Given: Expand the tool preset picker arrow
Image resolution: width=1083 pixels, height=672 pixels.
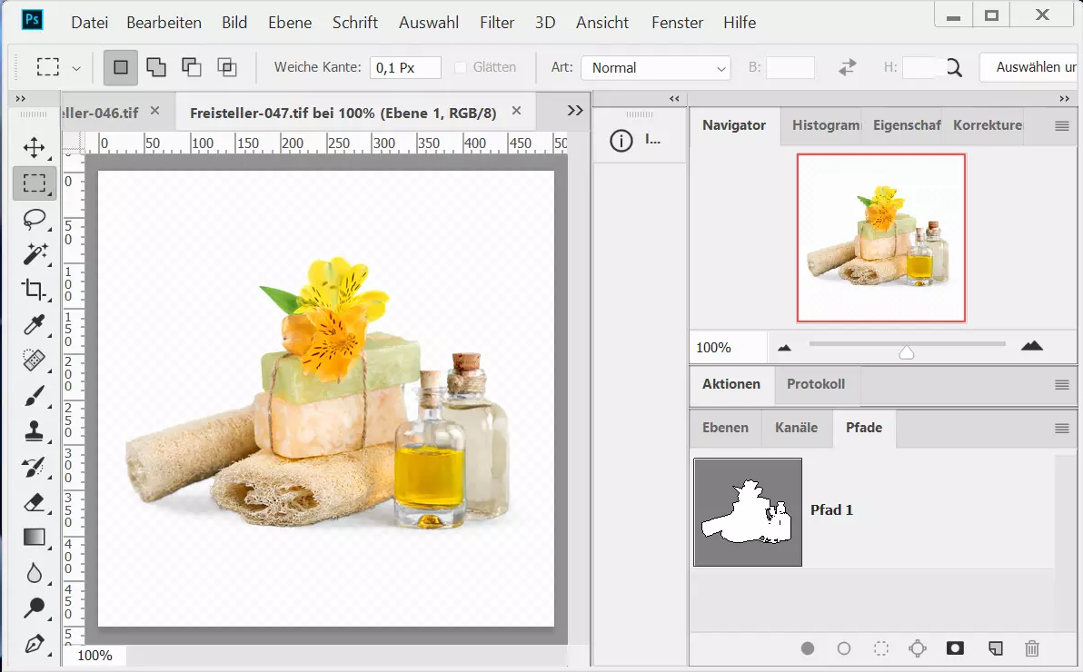Looking at the screenshot, I should point(76,68).
